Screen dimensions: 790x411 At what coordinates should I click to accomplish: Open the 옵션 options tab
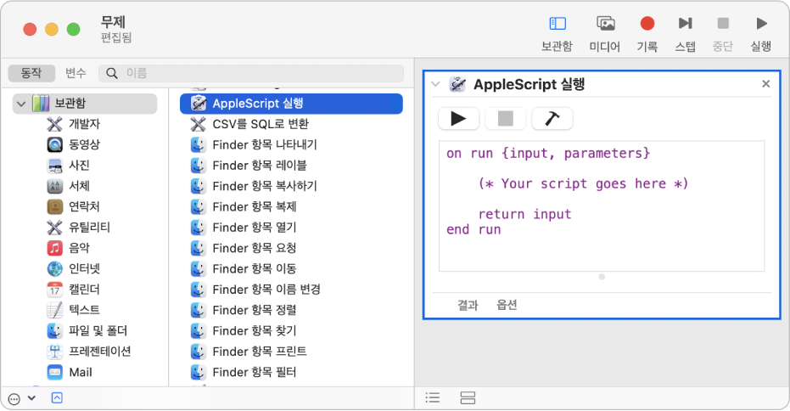pyautogui.click(x=507, y=305)
